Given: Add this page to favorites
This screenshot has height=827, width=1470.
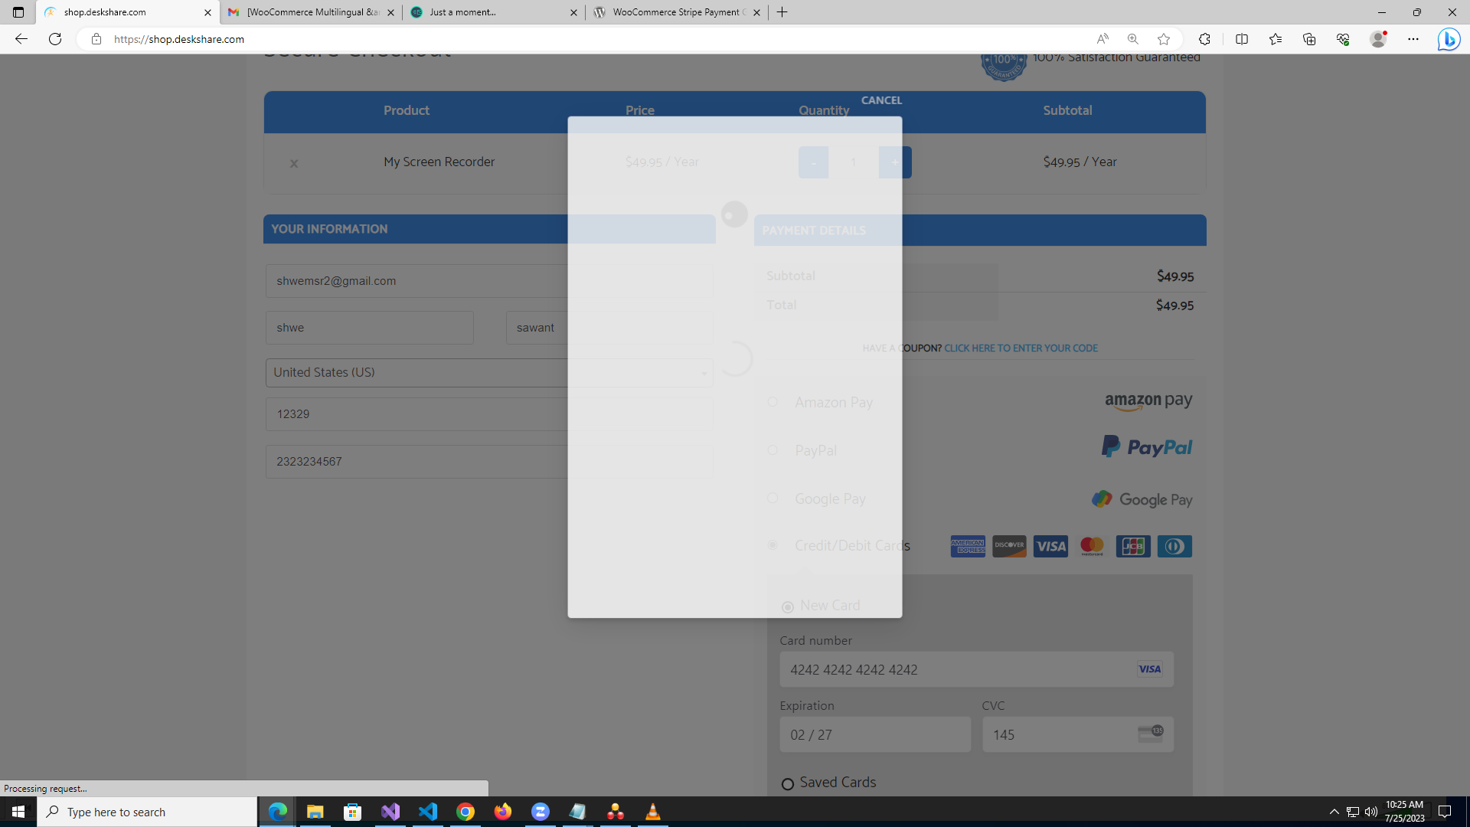Looking at the screenshot, I should pyautogui.click(x=1164, y=39).
